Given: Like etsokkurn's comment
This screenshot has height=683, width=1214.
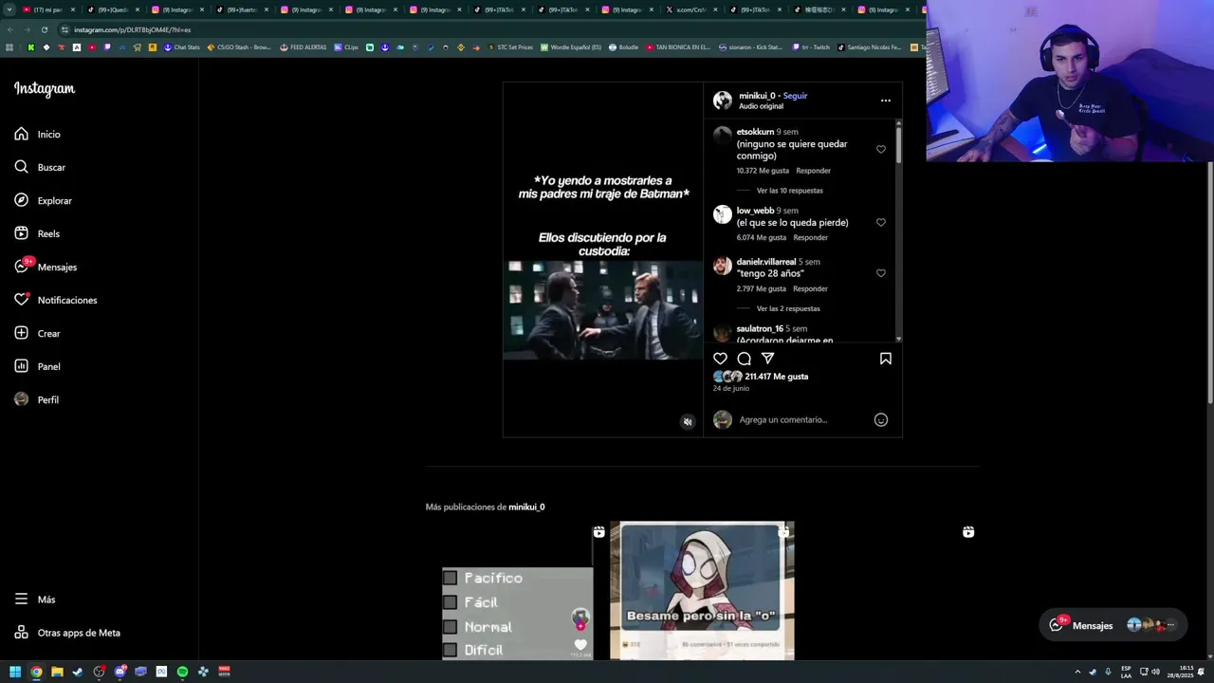Looking at the screenshot, I should [x=880, y=149].
